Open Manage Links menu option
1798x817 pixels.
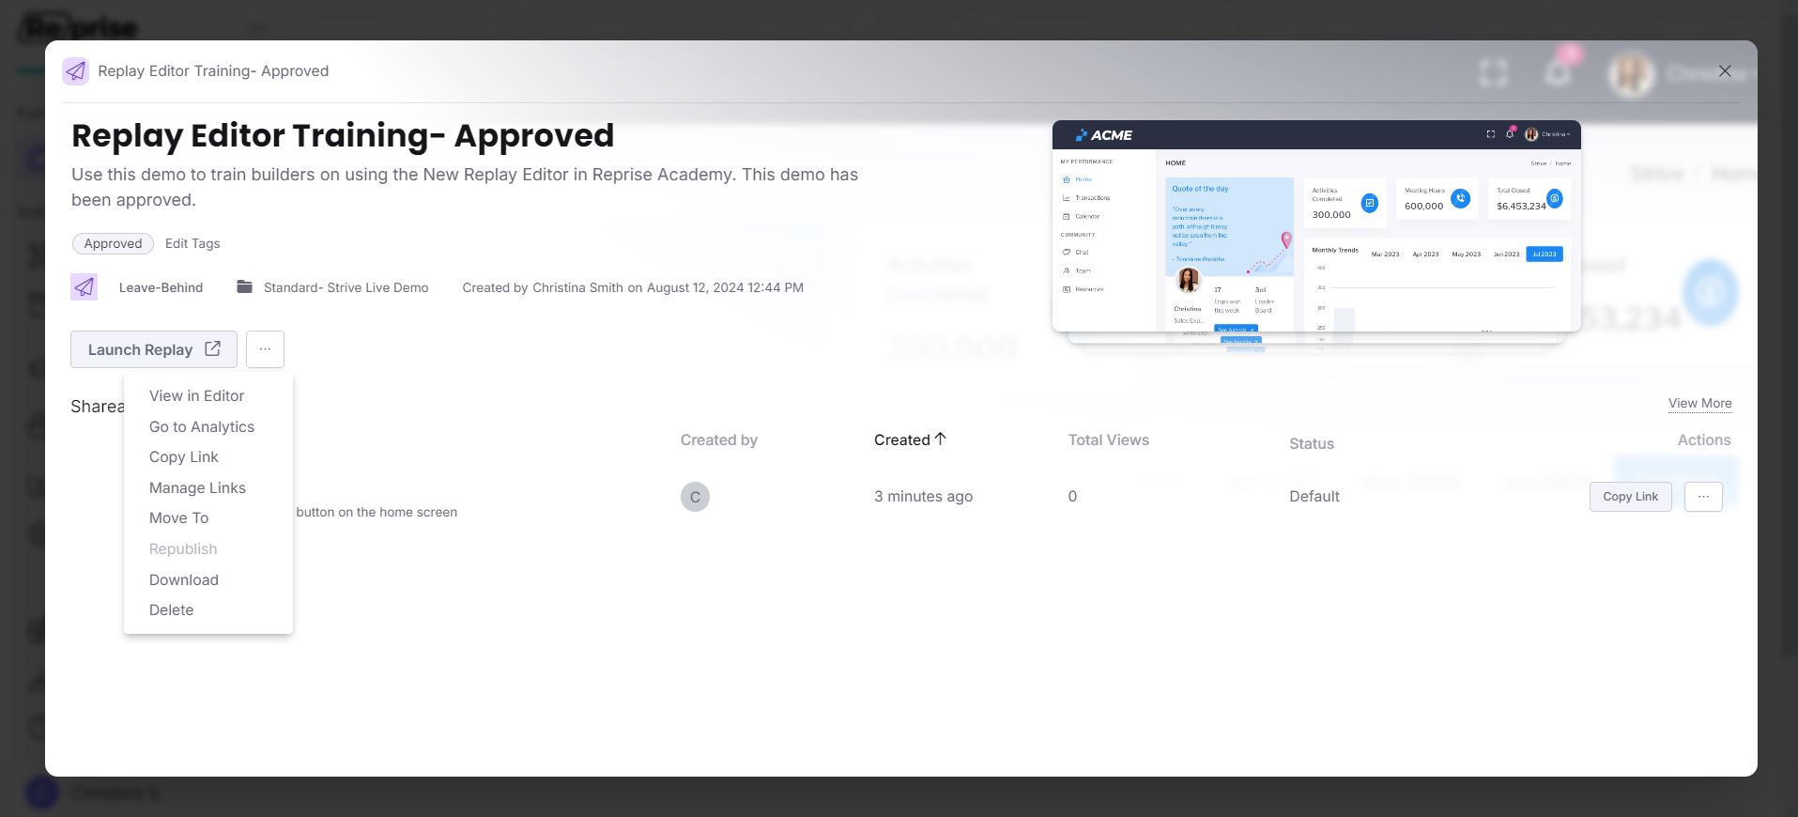point(197,488)
